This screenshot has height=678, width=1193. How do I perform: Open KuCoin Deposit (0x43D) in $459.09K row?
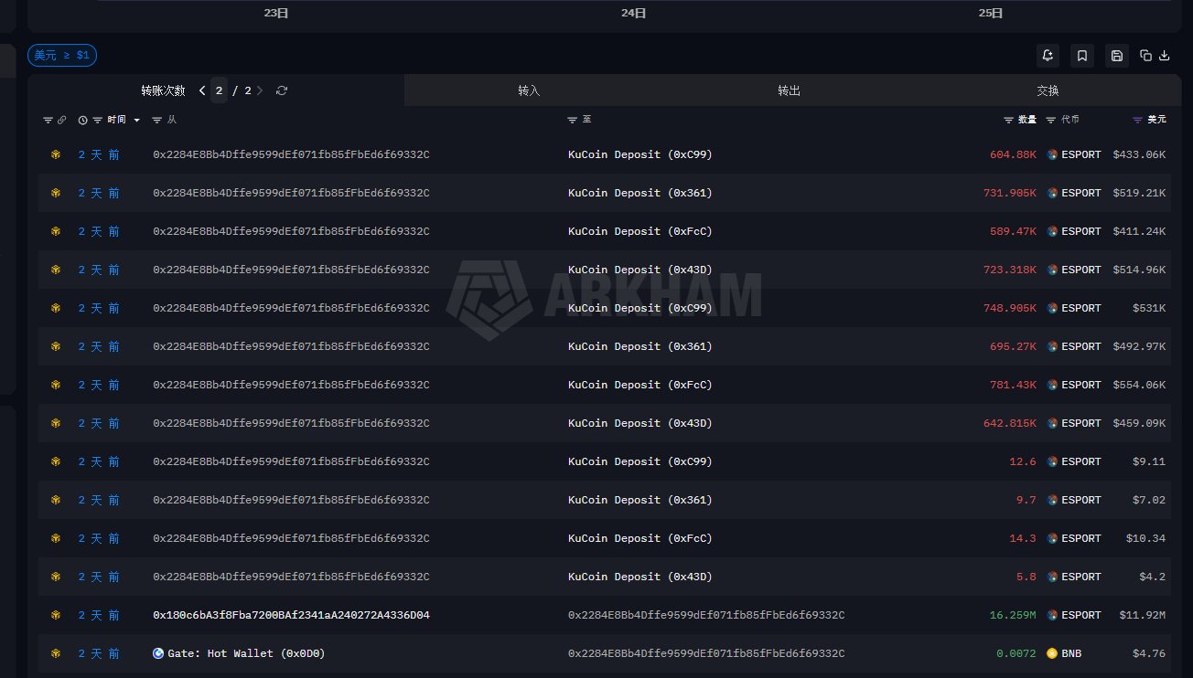pos(640,423)
